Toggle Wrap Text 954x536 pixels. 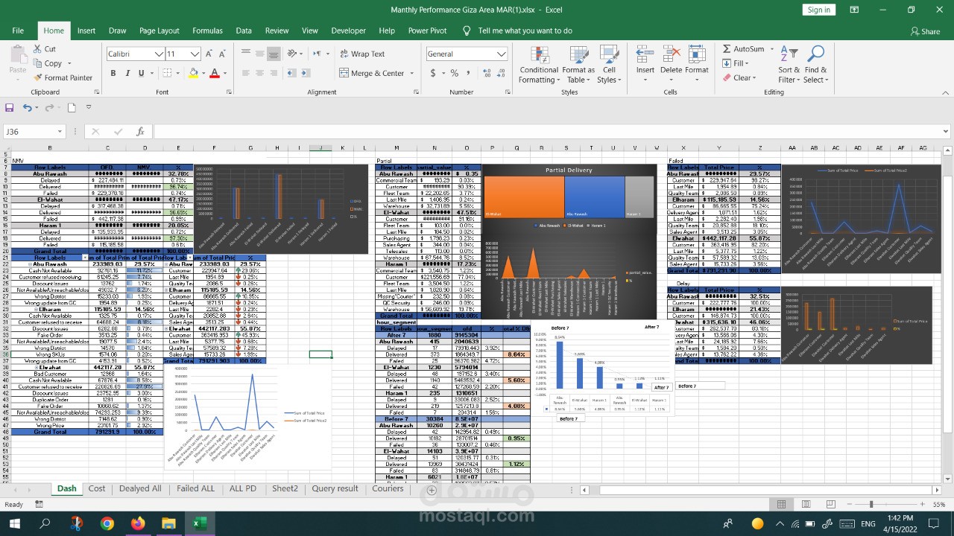click(x=362, y=54)
